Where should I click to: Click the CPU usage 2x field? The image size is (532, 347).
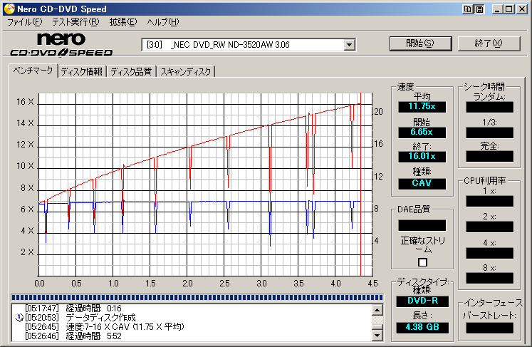click(x=489, y=227)
